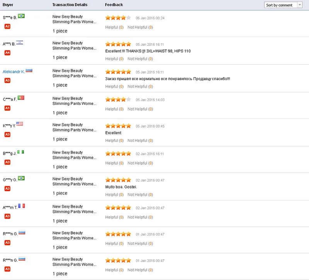
Task: Click the four-star rating in S***e B.'s row
Action: [x=118, y=18]
